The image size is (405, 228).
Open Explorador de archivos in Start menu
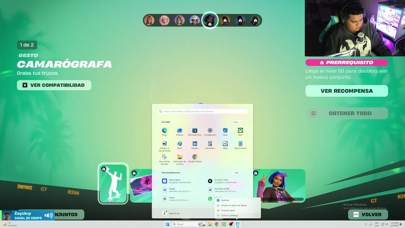coord(180,160)
